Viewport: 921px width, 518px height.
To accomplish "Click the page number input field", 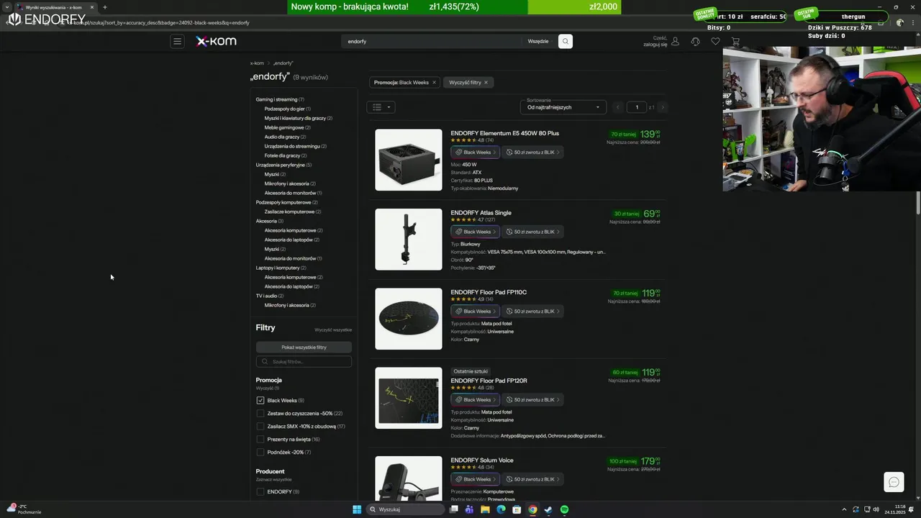I will click(636, 107).
